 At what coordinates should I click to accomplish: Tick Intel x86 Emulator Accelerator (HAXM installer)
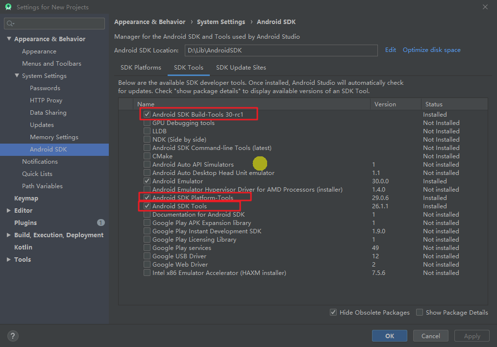147,273
